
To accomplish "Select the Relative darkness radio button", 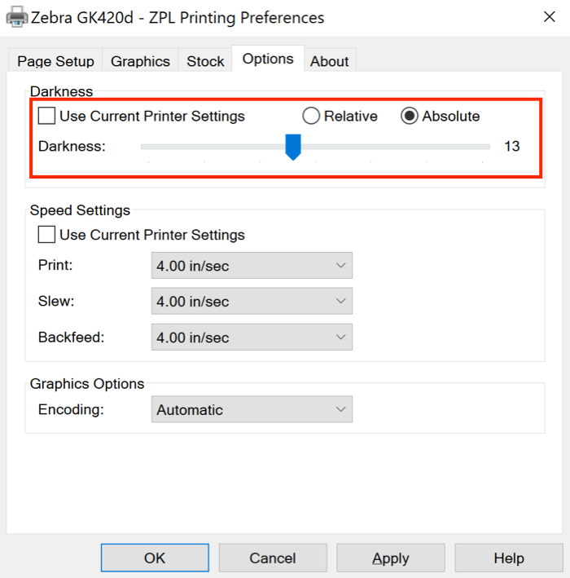I will [x=311, y=116].
